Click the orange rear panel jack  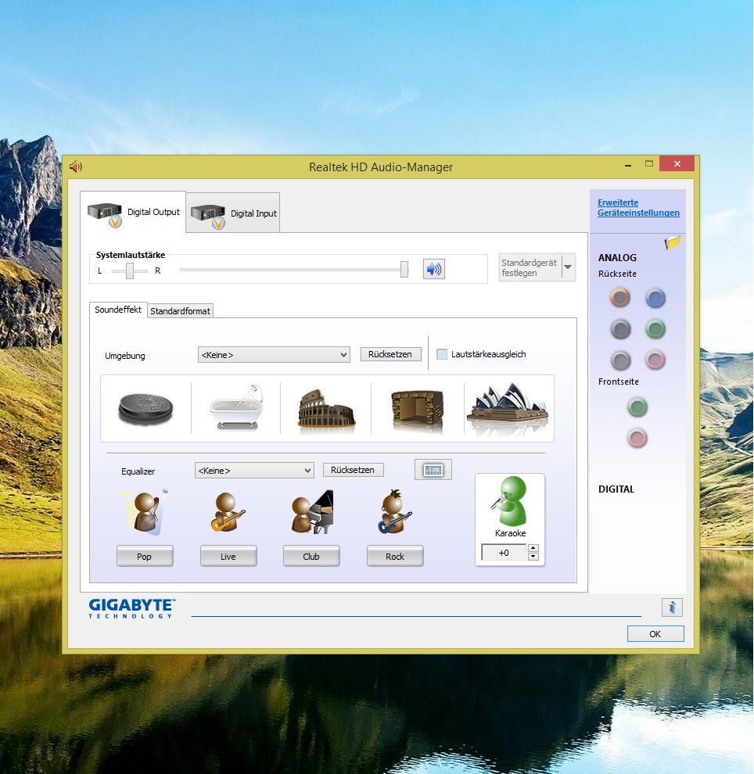619,298
